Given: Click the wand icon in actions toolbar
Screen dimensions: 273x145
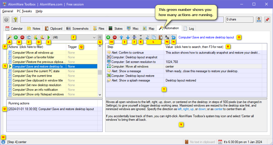Looking at the screenshot, I should pos(10,37).
